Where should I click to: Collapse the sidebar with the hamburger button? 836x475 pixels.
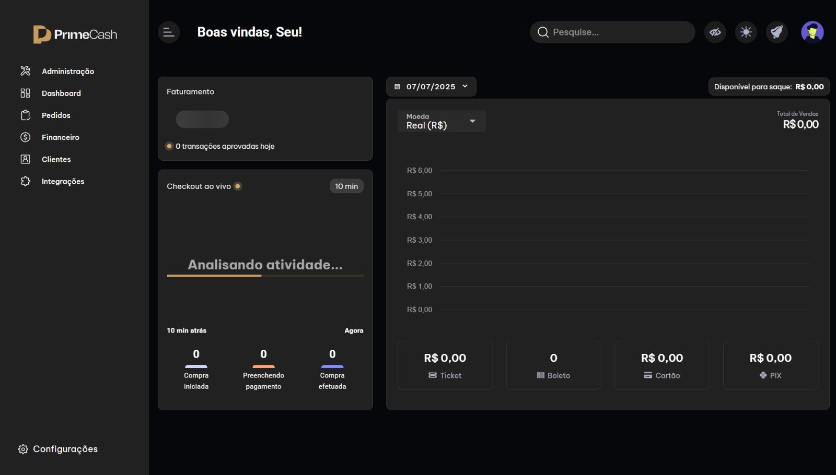(x=168, y=32)
